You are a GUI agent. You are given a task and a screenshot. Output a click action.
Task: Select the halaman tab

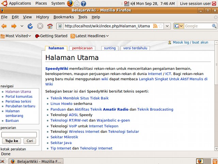(x=56, y=48)
